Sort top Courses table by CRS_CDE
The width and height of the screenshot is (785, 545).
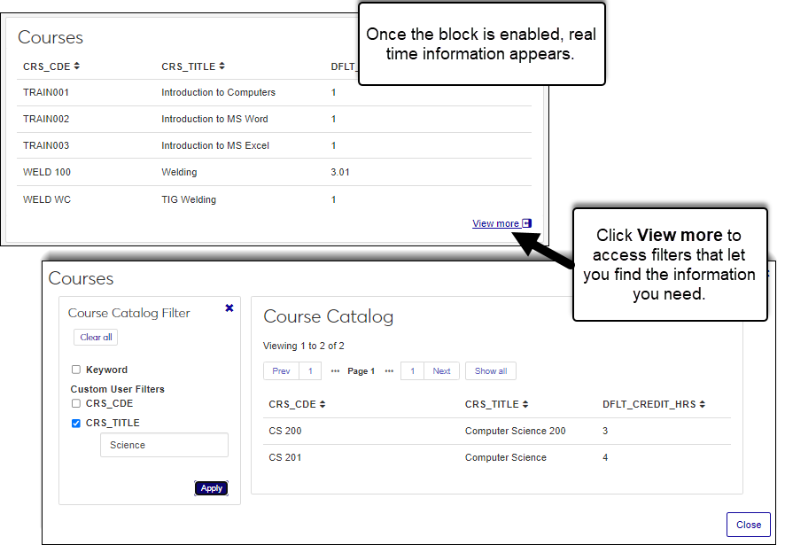click(x=51, y=66)
